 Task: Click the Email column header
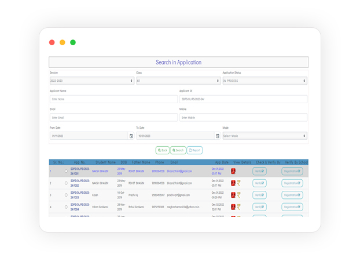[174, 162]
